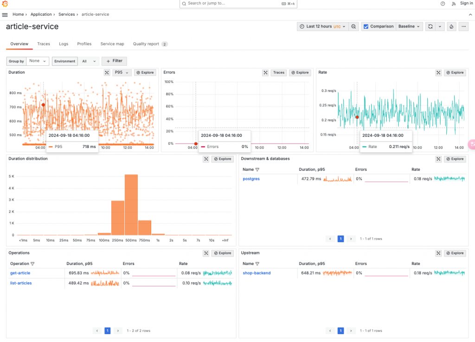Expand the Duration distribution panel

click(x=206, y=159)
